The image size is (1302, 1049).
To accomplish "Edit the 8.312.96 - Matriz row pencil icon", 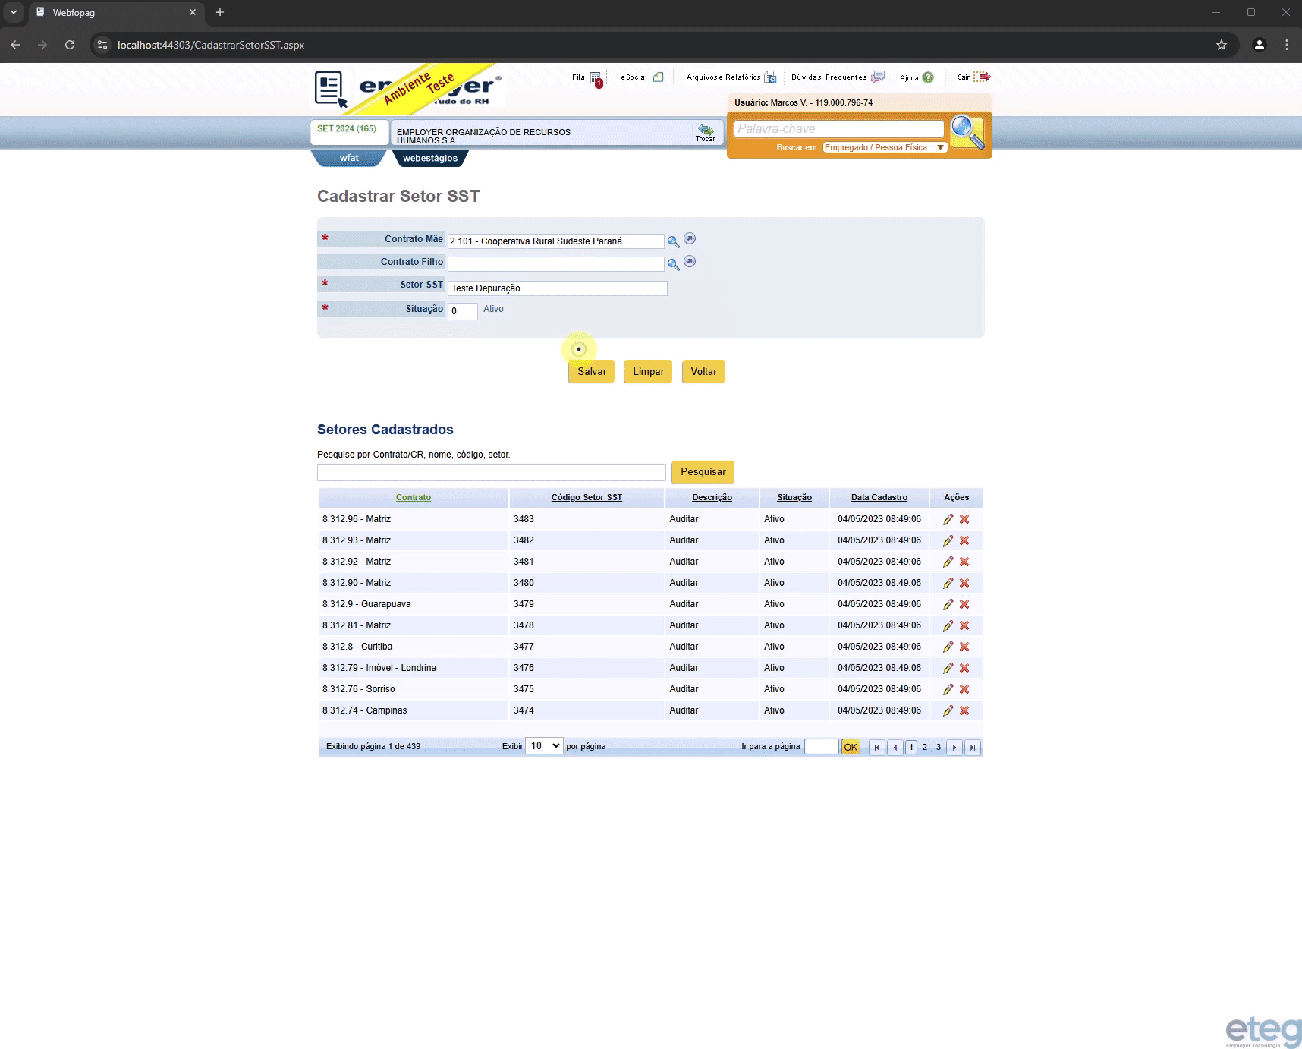I will 948,519.
